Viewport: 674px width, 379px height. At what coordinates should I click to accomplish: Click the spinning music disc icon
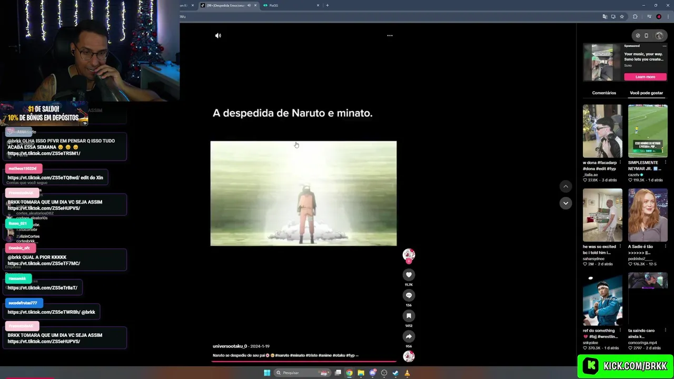pyautogui.click(x=409, y=356)
